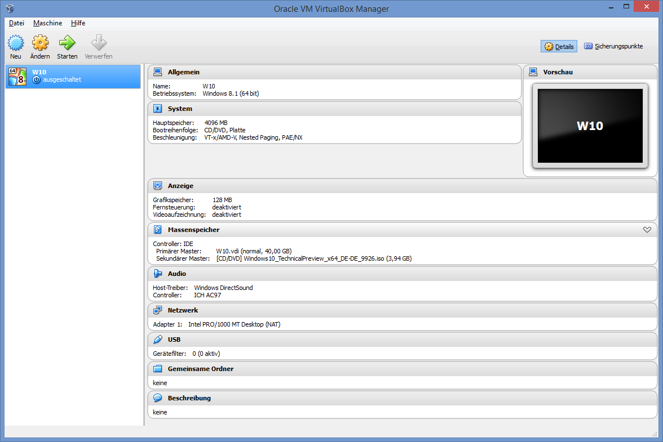
Task: Select the W10 machine in the list
Action: [73, 77]
